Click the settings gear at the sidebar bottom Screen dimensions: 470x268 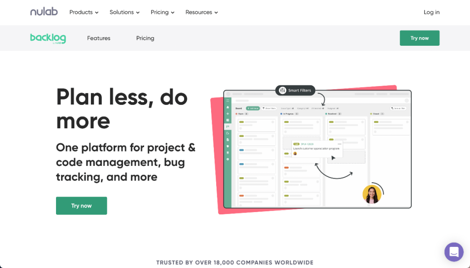click(x=228, y=159)
